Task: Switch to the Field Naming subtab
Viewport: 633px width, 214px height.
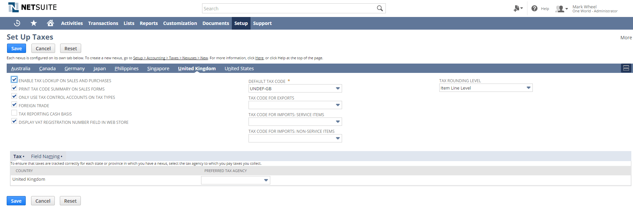Action: pos(46,156)
